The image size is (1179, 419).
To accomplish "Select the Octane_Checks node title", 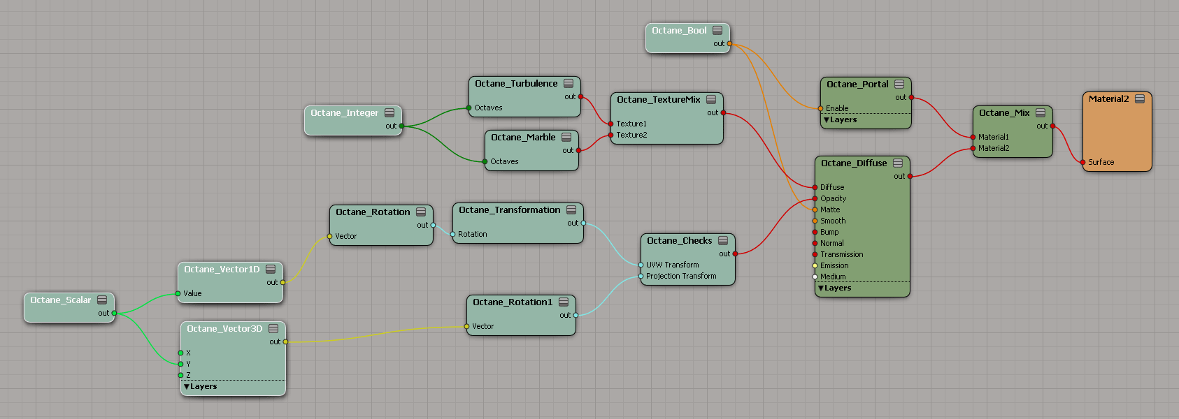I will tap(679, 240).
